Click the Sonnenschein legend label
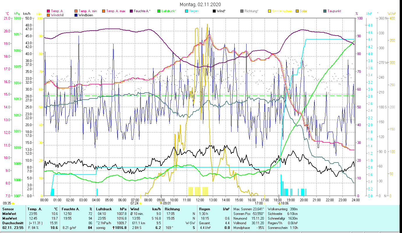 [282, 11]
